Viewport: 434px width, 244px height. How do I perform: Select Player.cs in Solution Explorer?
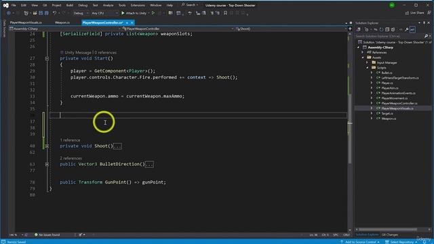pos(387,83)
